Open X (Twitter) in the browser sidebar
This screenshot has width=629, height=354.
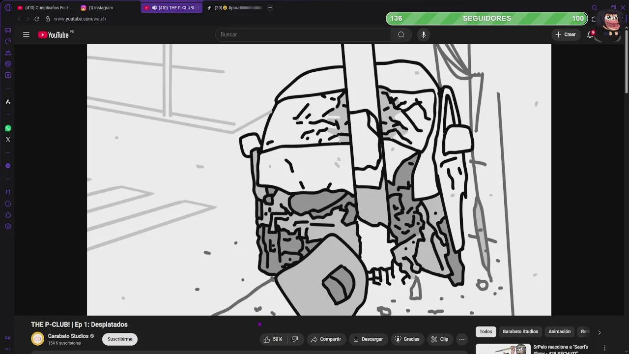point(8,140)
